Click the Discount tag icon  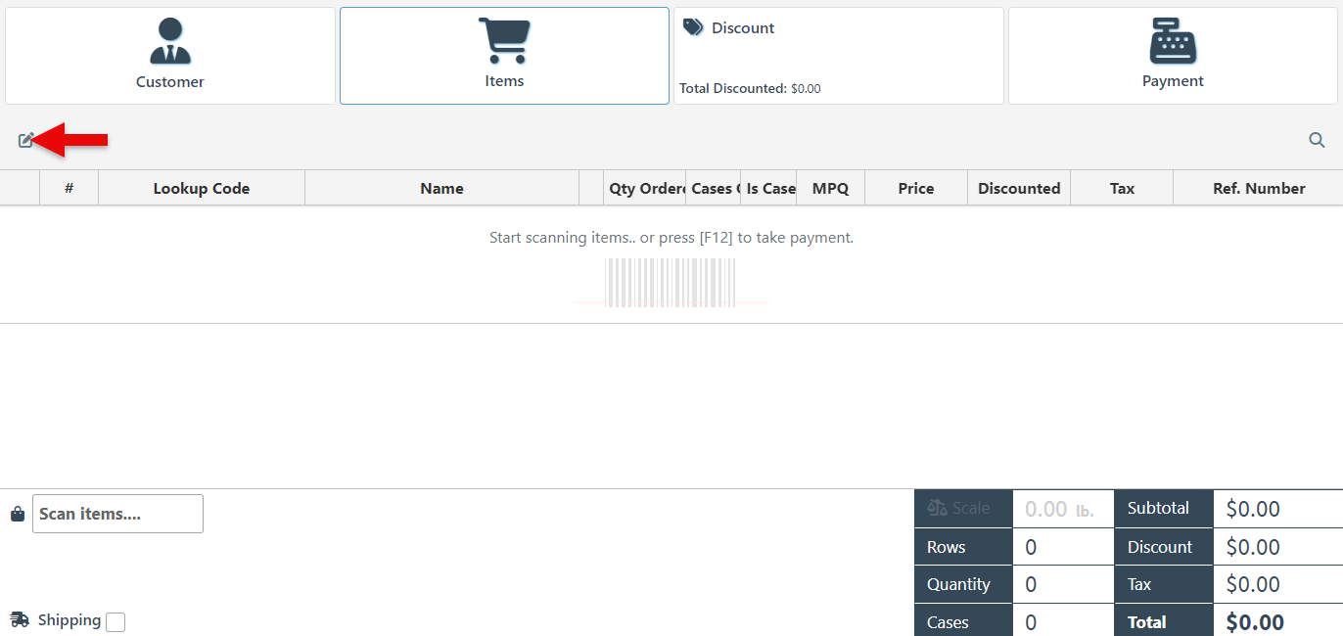coord(693,27)
